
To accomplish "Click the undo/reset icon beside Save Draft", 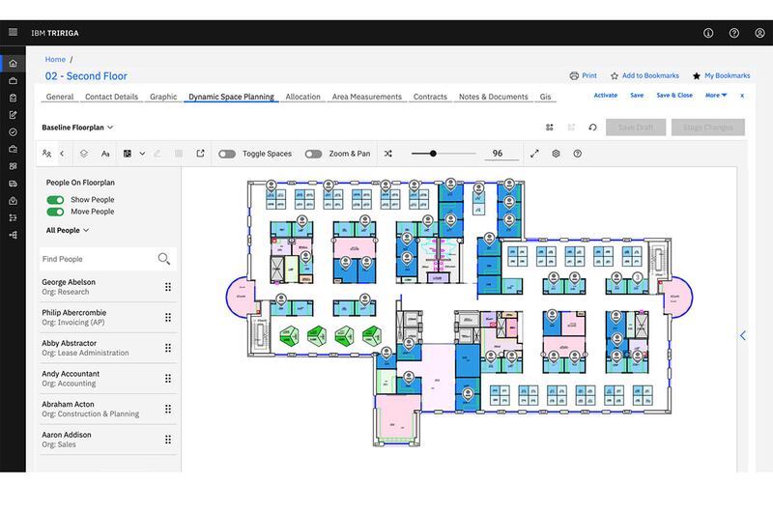I will click(591, 127).
